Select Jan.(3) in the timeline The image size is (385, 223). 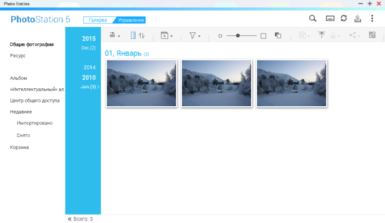88,87
